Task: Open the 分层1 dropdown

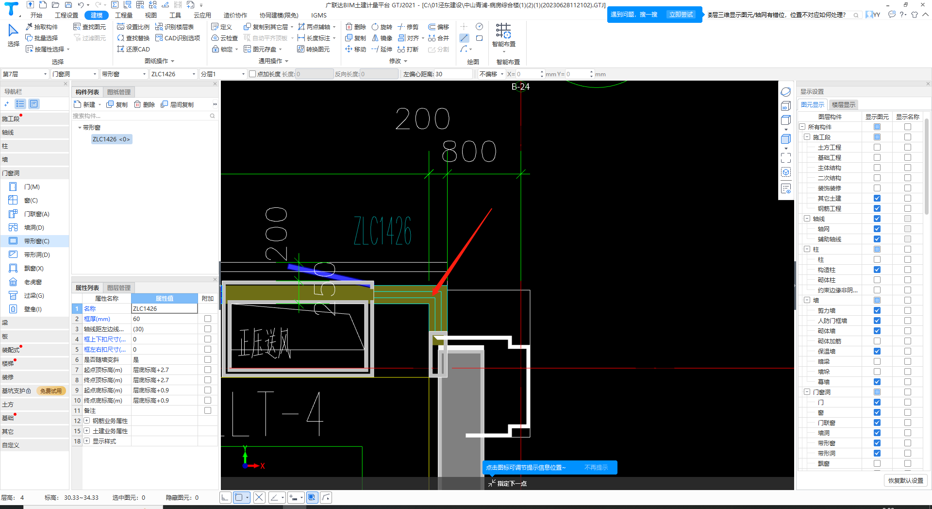Action: tap(223, 74)
